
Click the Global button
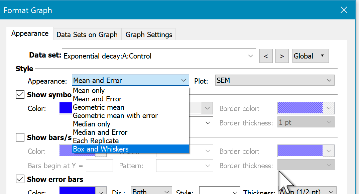coord(310,56)
